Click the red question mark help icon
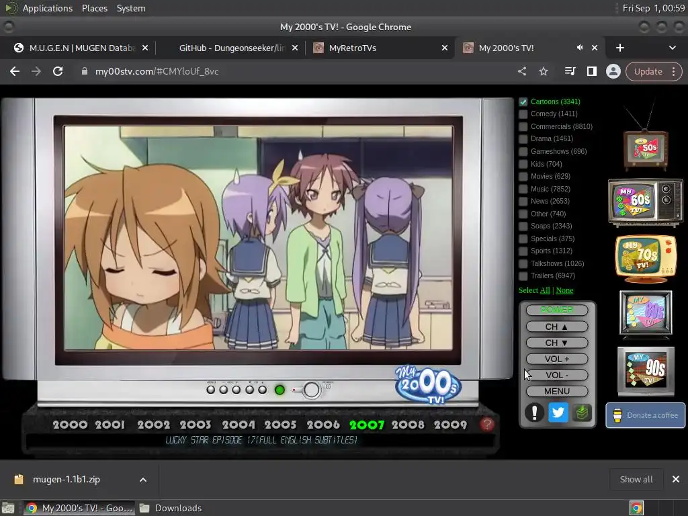This screenshot has height=516, width=688. [x=486, y=425]
